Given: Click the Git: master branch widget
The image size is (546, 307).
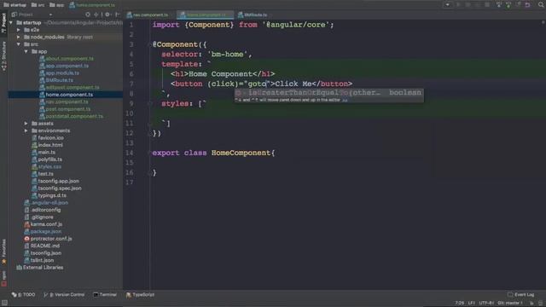Looking at the screenshot, I should click(510, 304).
